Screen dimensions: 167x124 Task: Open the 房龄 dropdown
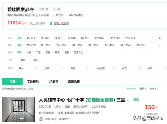(x=80, y=68)
